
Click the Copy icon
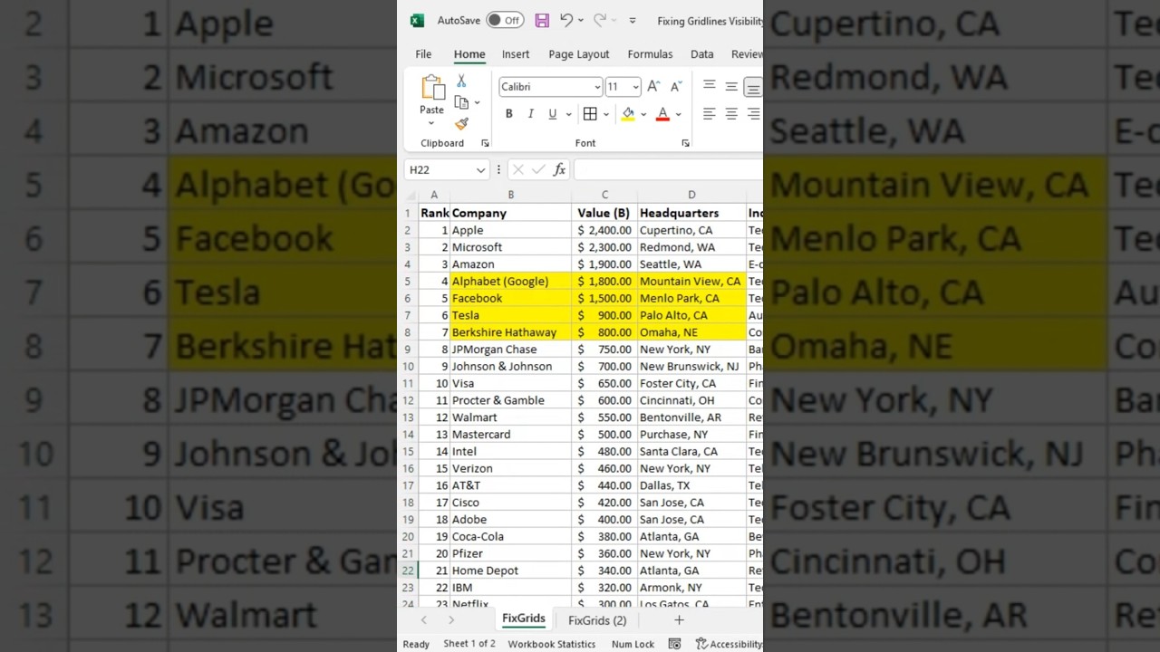pyautogui.click(x=461, y=102)
